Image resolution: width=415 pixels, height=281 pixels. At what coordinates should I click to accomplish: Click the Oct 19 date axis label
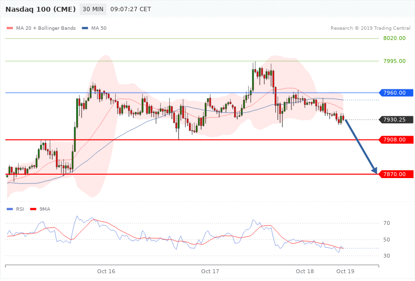345,271
